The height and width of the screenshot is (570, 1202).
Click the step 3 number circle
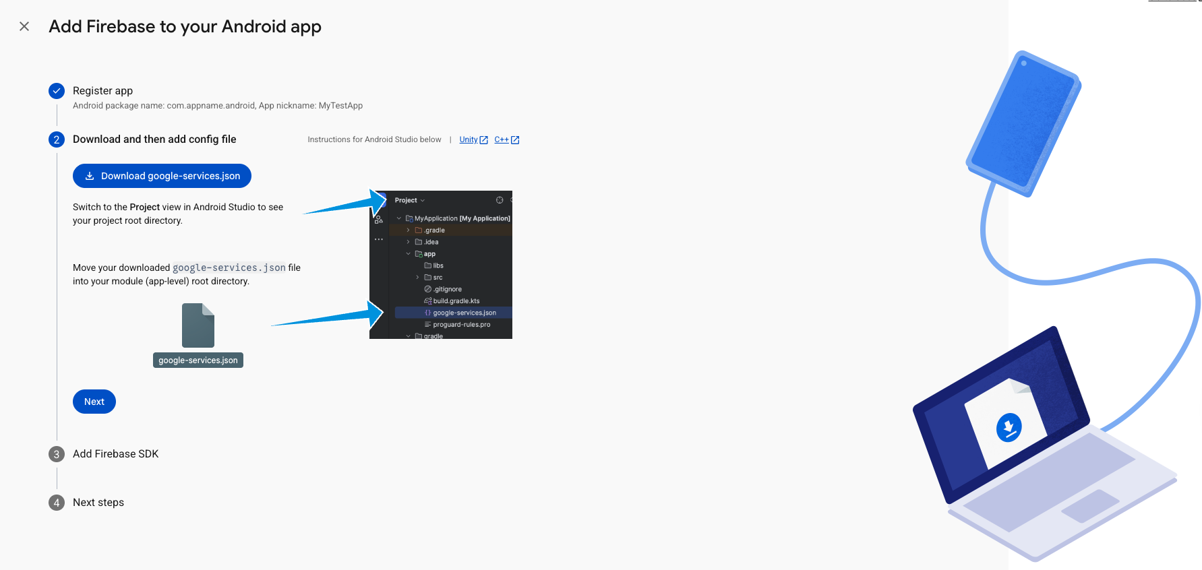pyautogui.click(x=57, y=454)
